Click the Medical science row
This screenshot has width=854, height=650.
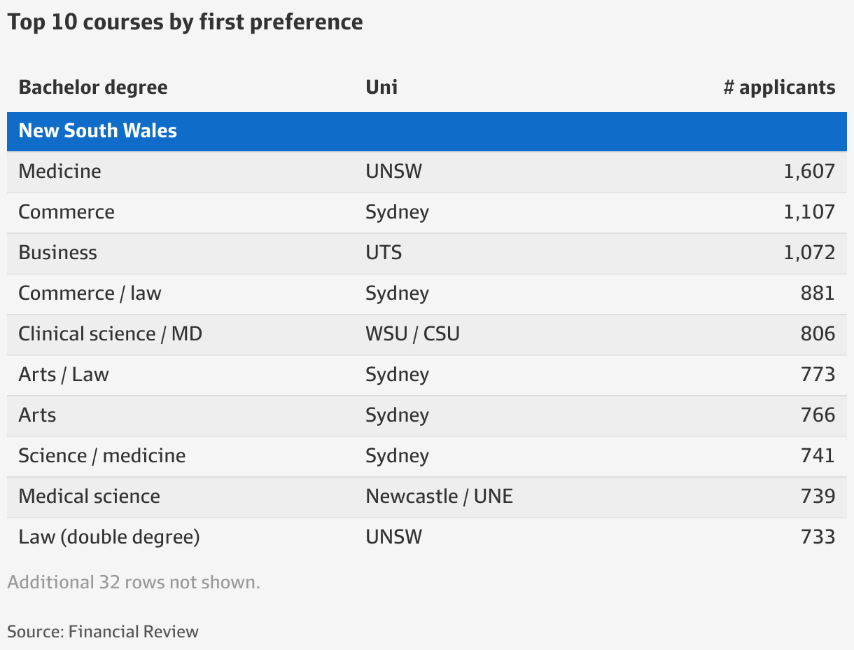(89, 497)
